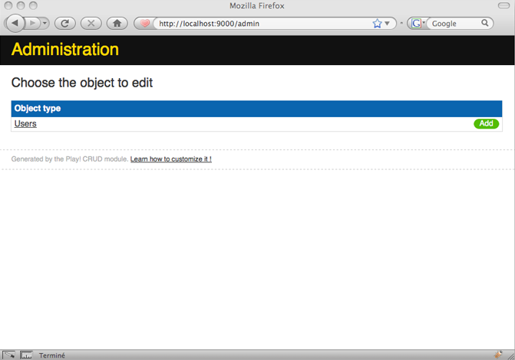Click the Object type column header

click(x=38, y=109)
